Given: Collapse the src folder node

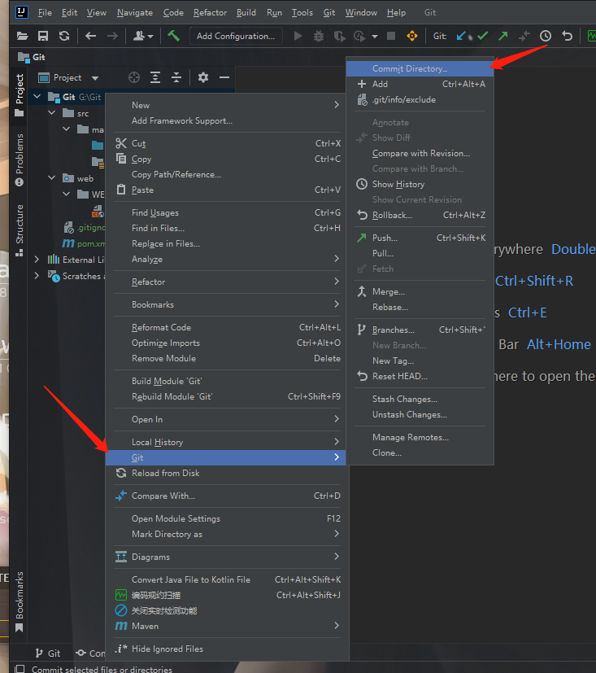Looking at the screenshot, I should (52, 113).
